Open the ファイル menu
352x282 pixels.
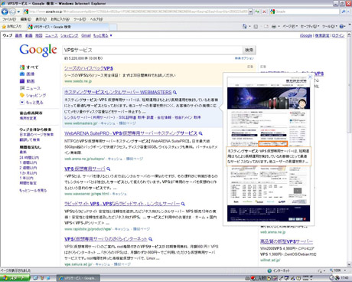(x=9, y=19)
